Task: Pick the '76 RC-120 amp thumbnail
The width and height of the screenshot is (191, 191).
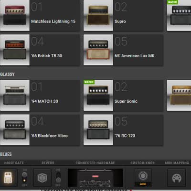Action: click(x=98, y=130)
